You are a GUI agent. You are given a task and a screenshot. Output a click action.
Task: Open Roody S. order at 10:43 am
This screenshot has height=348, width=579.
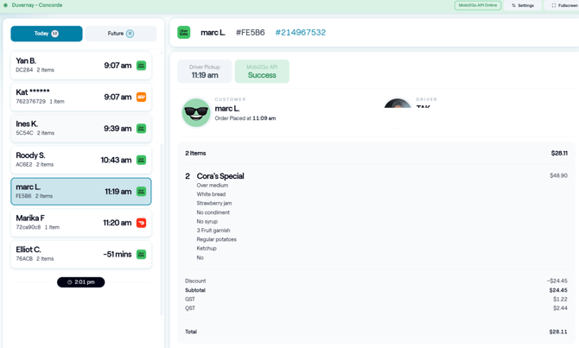(x=81, y=160)
